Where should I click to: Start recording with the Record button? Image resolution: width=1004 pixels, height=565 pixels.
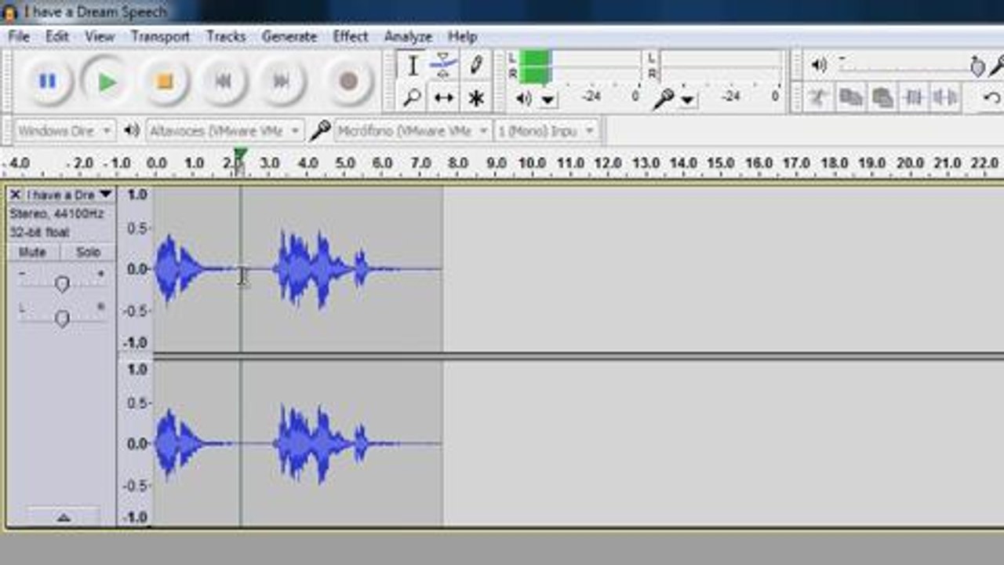(x=348, y=81)
